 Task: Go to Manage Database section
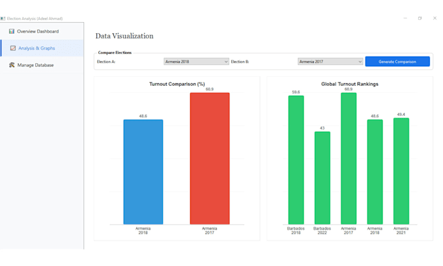[x=42, y=65]
